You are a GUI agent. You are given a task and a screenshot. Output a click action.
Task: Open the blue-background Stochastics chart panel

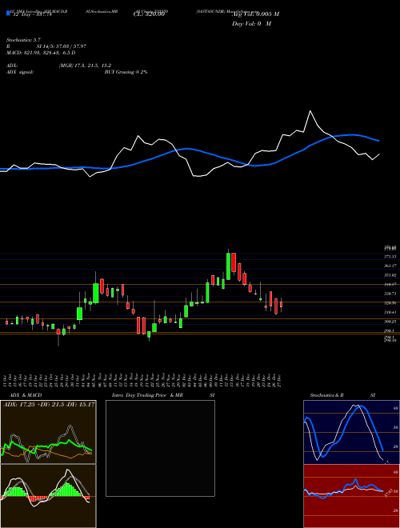(x=351, y=432)
